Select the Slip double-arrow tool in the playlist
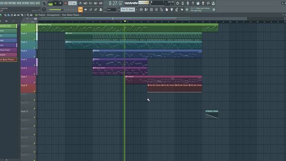Viewport: 286px width, 161px height. [18, 15]
